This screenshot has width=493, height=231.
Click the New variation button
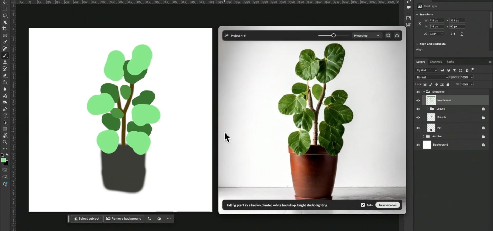387,205
